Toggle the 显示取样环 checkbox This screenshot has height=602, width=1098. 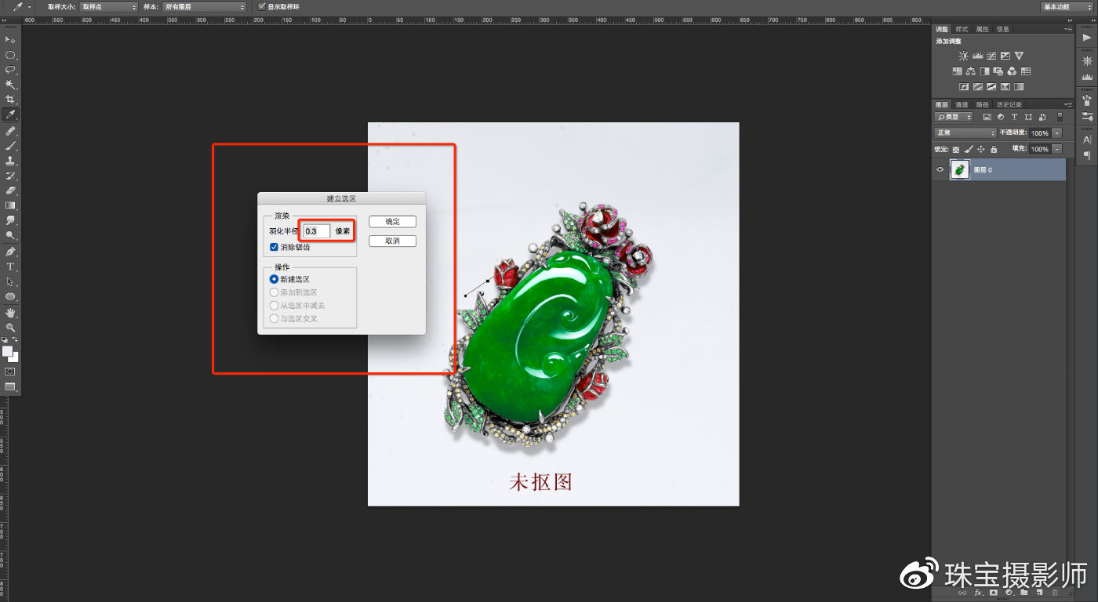[x=262, y=7]
